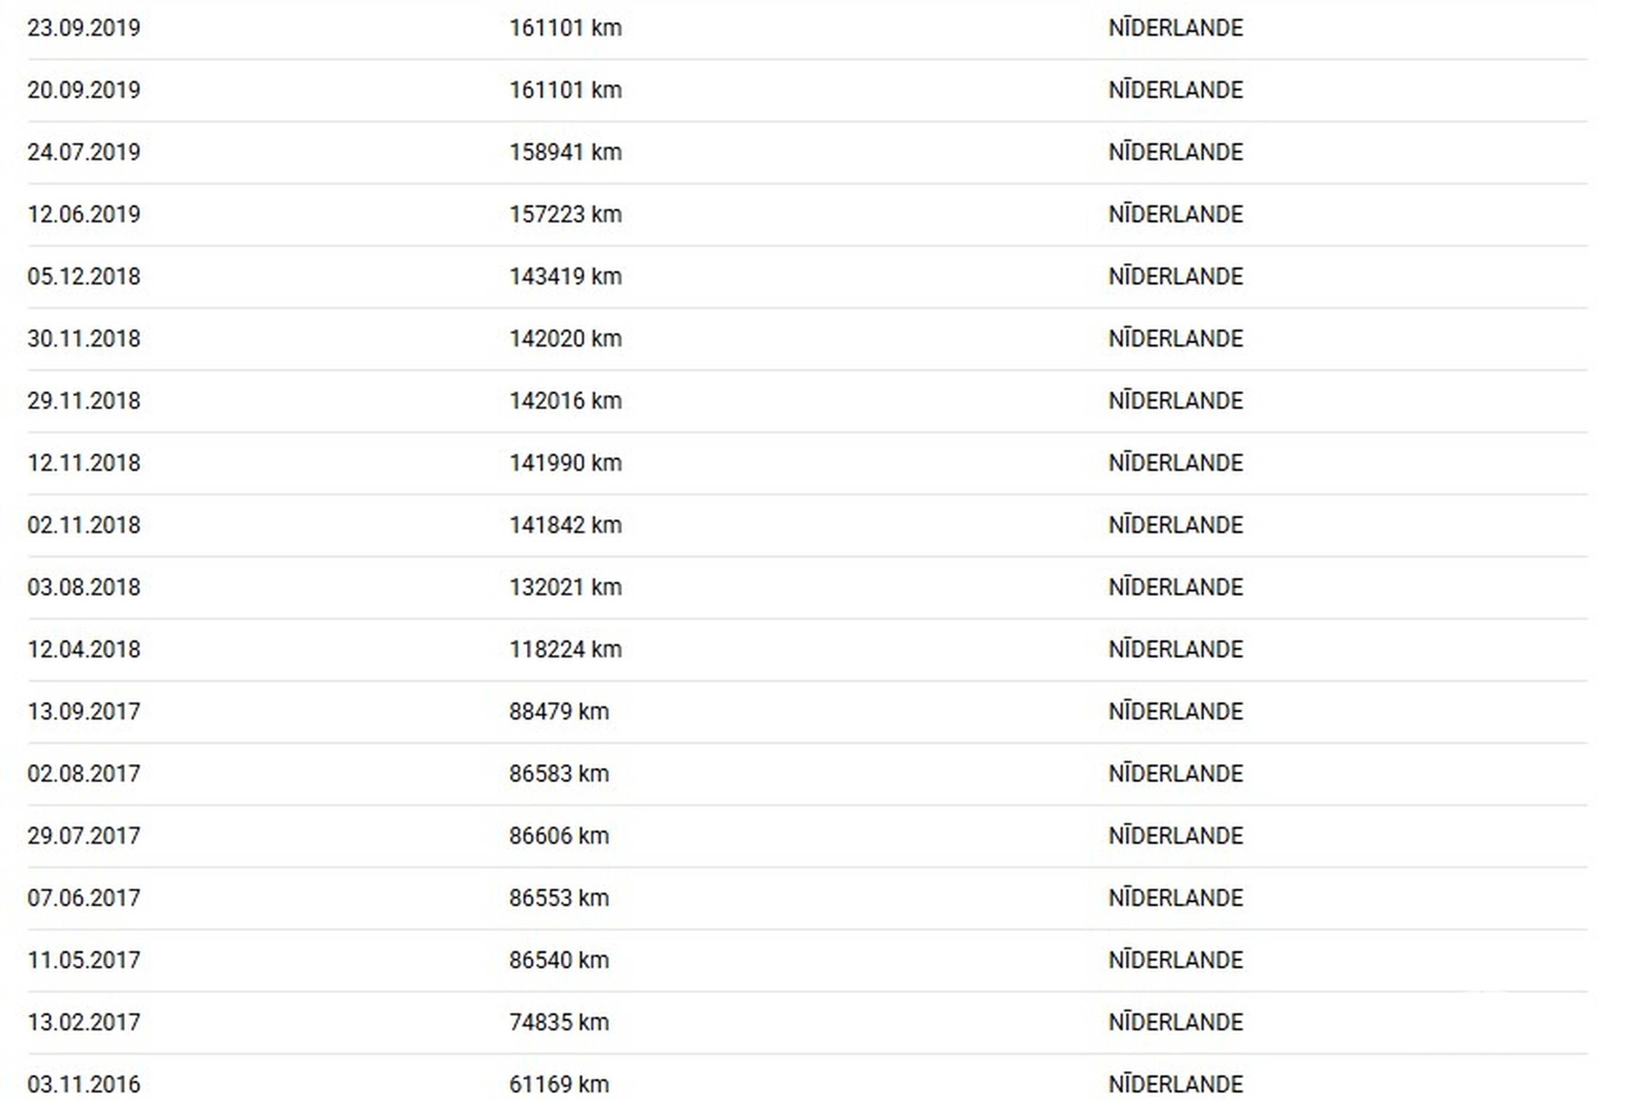The height and width of the screenshot is (1100, 1650).
Task: Click the 88479 km reading
Action: 559,711
